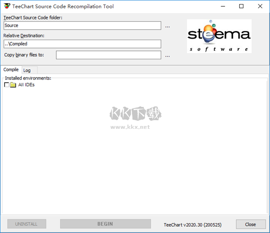Viewport: 270px width, 233px height.
Task: Switch to the Log tab
Action: tap(29, 70)
